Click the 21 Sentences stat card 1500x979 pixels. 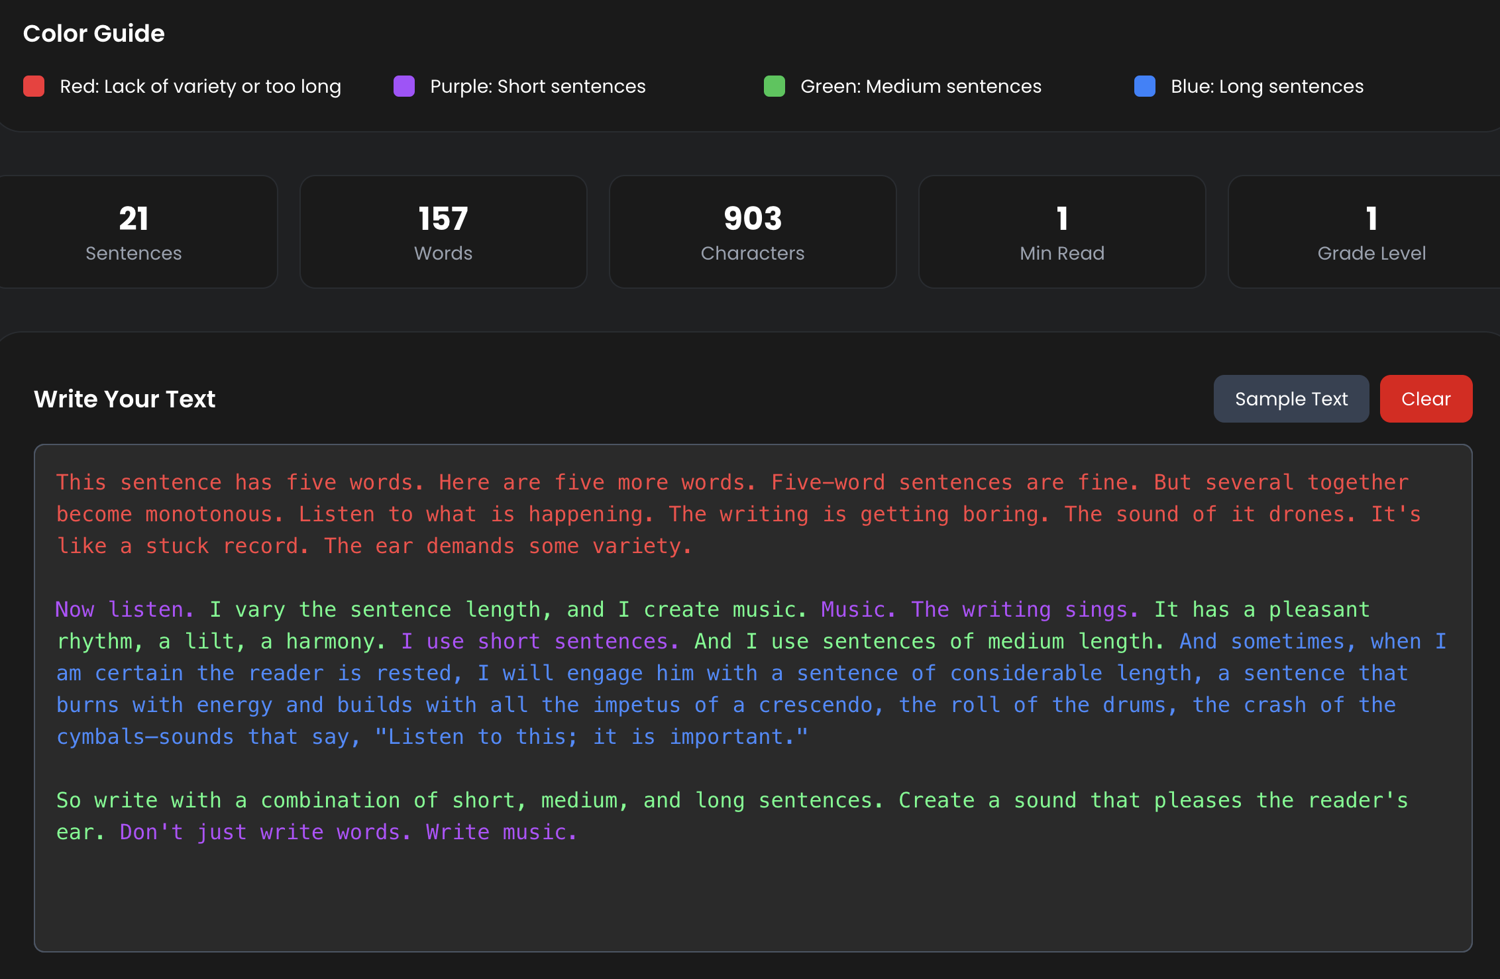click(x=134, y=232)
